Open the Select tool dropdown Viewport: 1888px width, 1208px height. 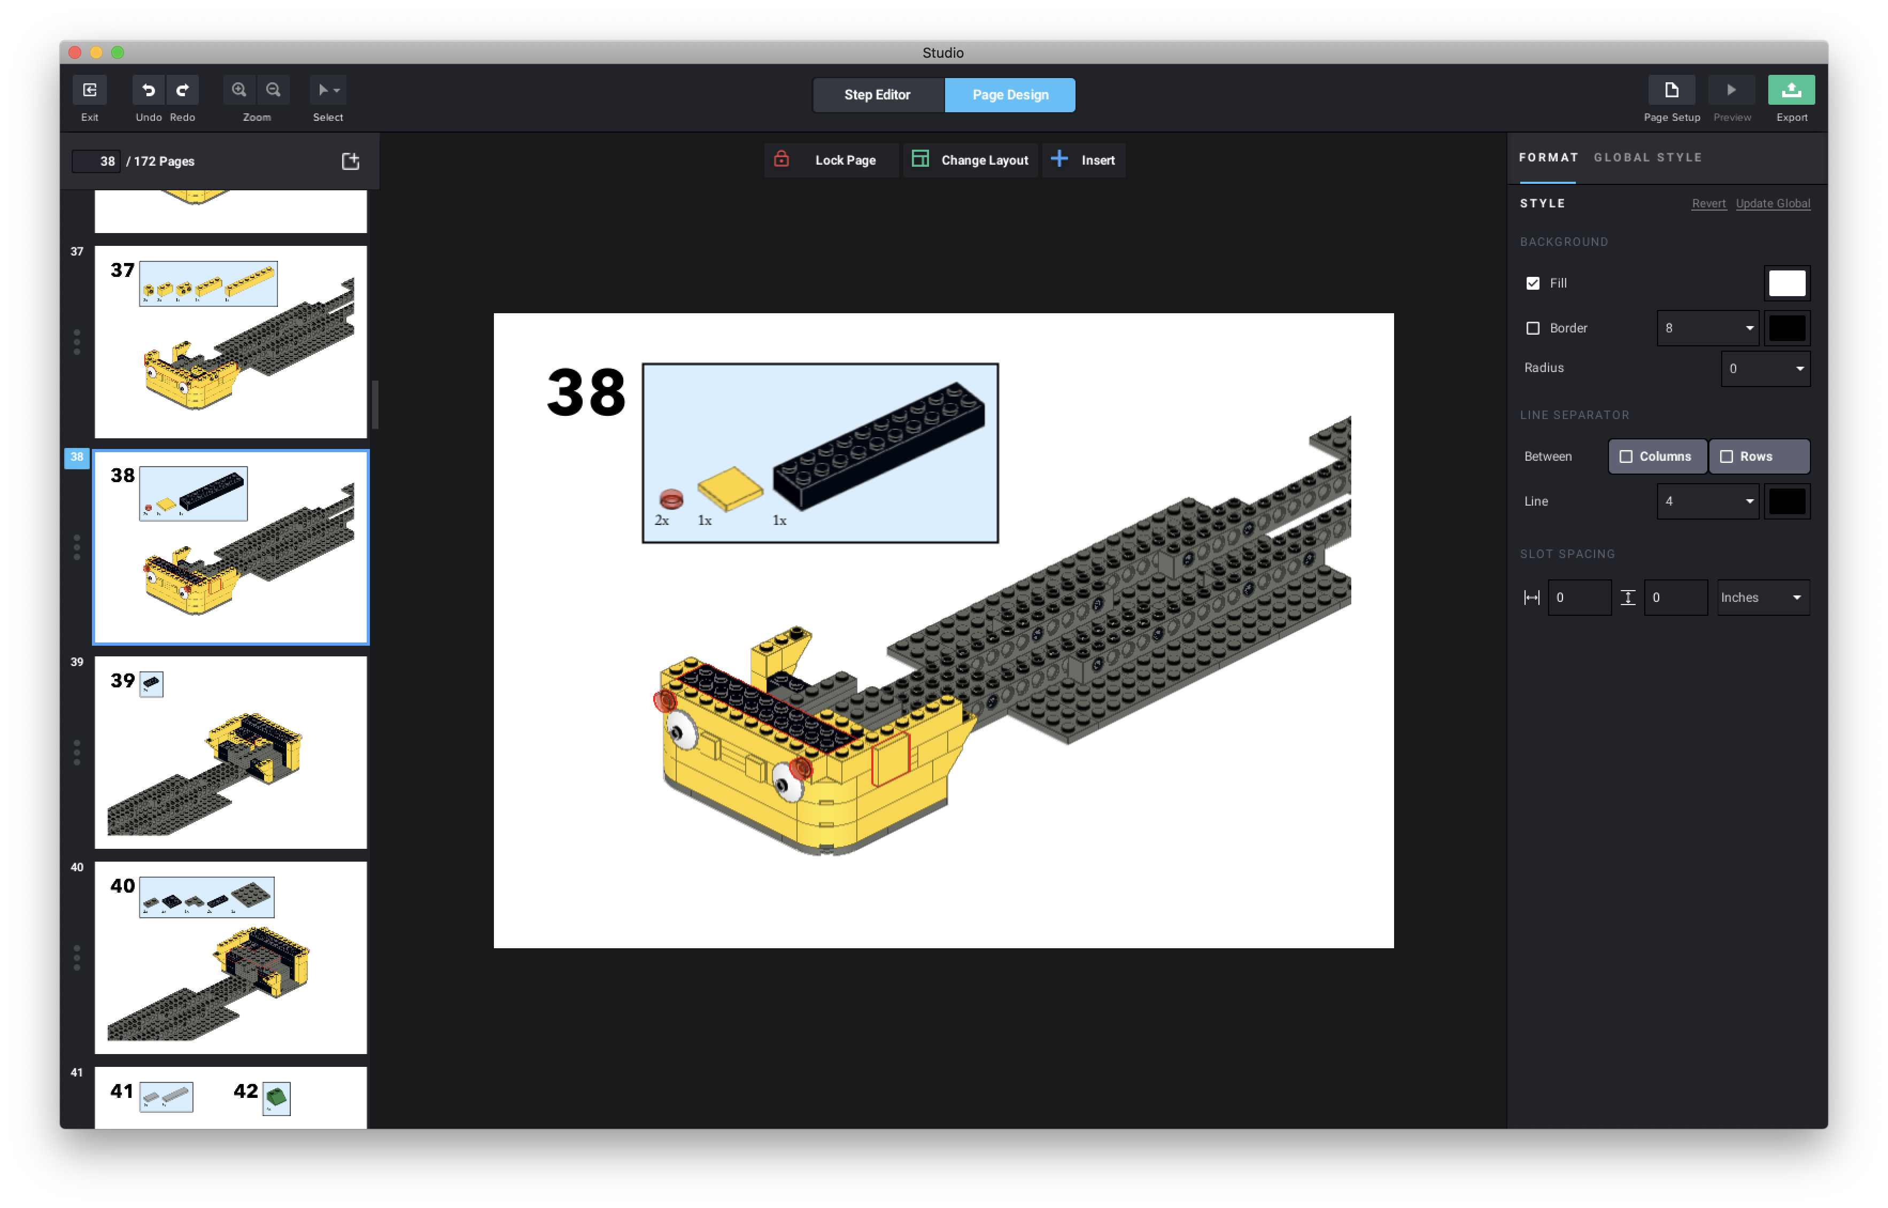pyautogui.click(x=328, y=90)
